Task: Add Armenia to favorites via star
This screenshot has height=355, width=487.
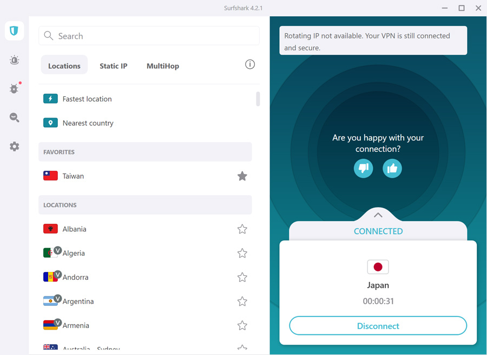Action: point(242,325)
